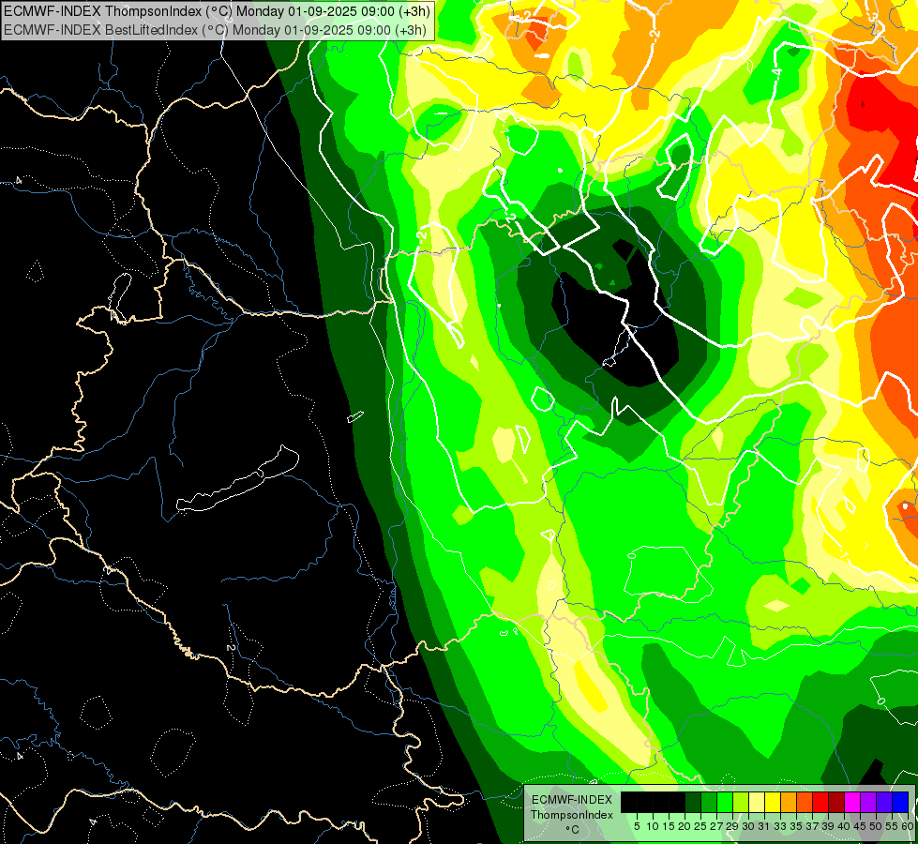This screenshot has height=844, width=918.
Task: Select the purple 45–50 legend swatch
Action: [x=868, y=802]
